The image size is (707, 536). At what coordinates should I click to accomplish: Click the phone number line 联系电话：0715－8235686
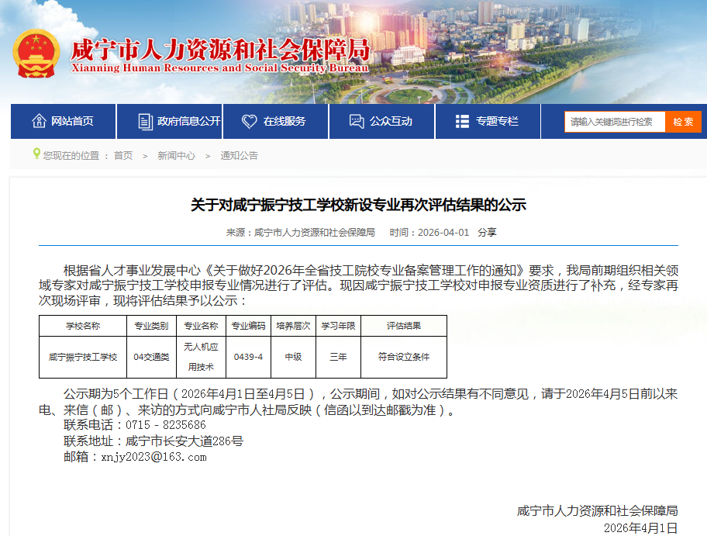pos(135,425)
